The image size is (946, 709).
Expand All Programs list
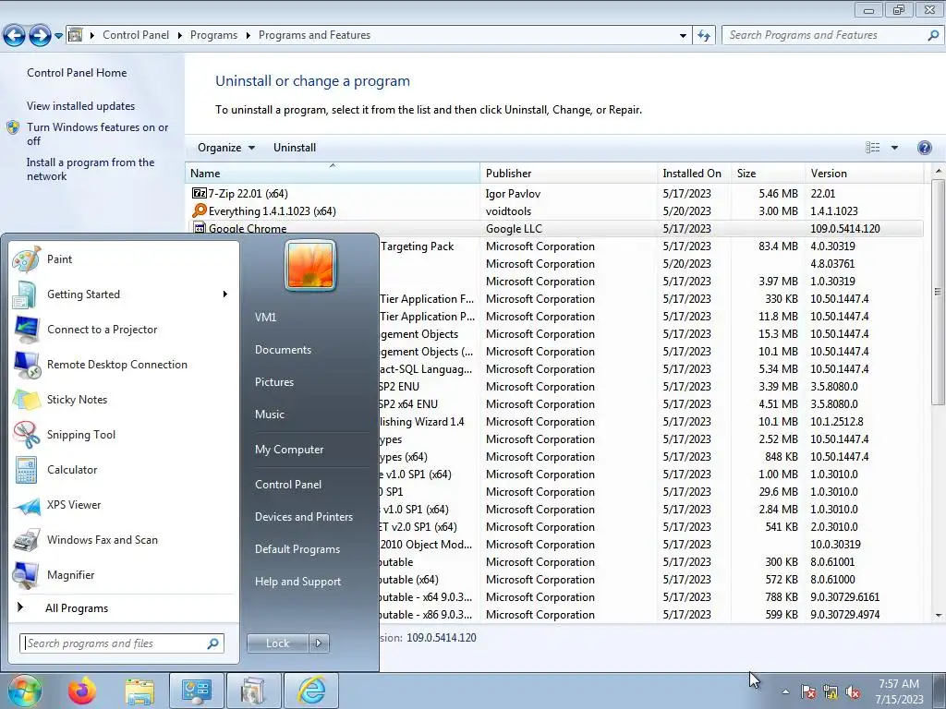coord(77,608)
